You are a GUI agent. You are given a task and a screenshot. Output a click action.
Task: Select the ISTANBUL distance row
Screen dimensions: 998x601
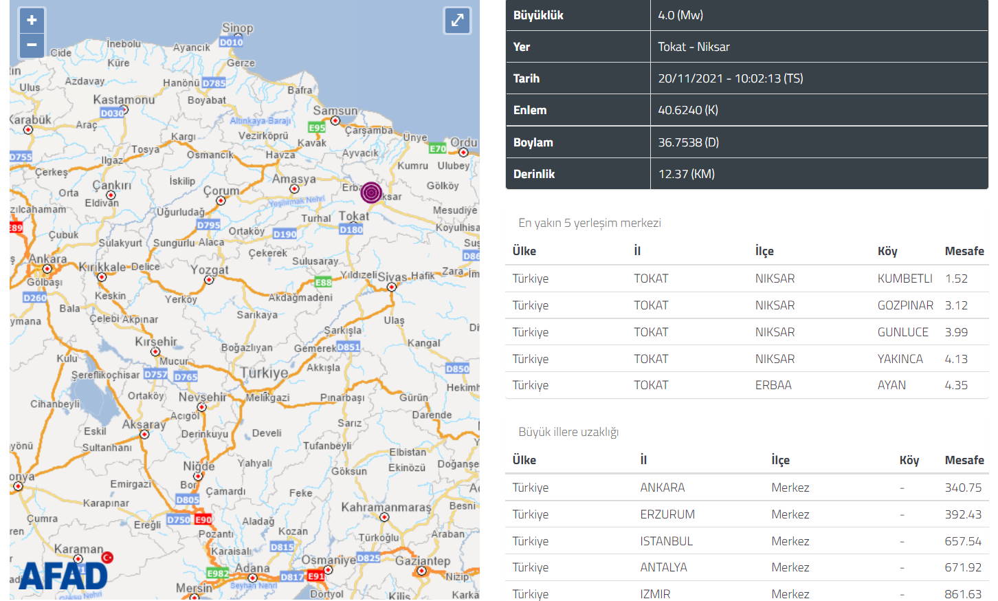click(x=746, y=541)
